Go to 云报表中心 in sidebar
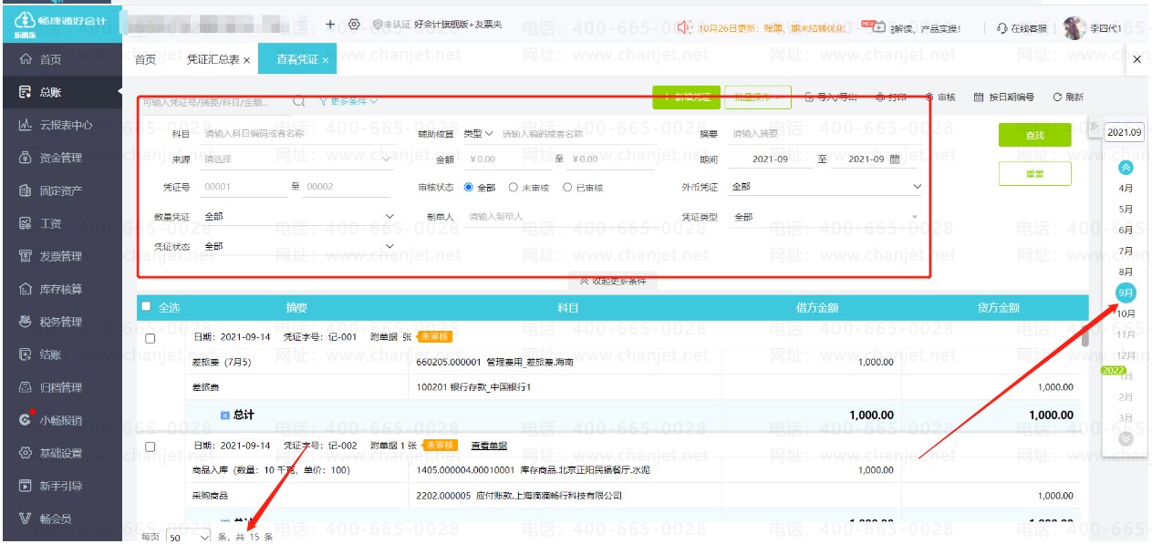The width and height of the screenshot is (1152, 544). coord(60,125)
